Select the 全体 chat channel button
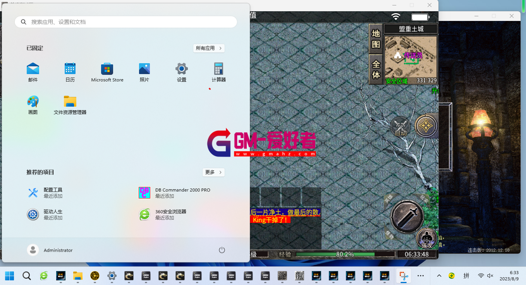Viewport: 526px width, 285px height. [x=376, y=69]
